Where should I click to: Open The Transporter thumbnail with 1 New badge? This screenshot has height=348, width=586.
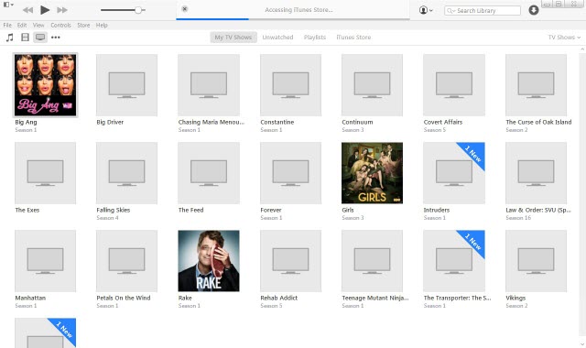(x=454, y=261)
